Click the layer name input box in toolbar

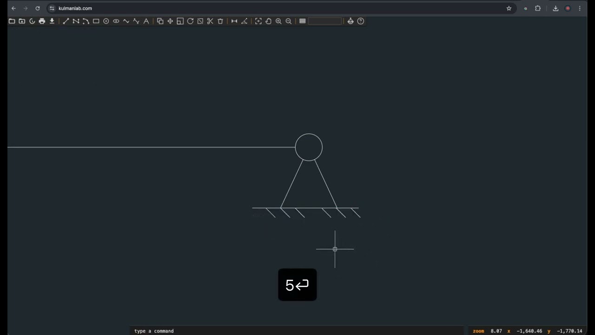click(x=325, y=21)
